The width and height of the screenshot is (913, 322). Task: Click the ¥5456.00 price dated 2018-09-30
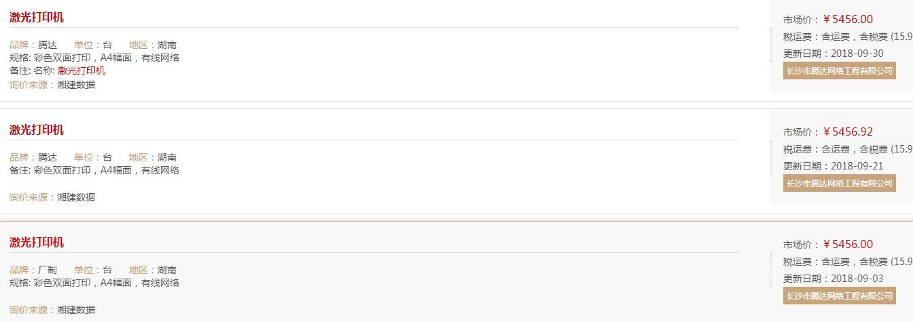848,20
